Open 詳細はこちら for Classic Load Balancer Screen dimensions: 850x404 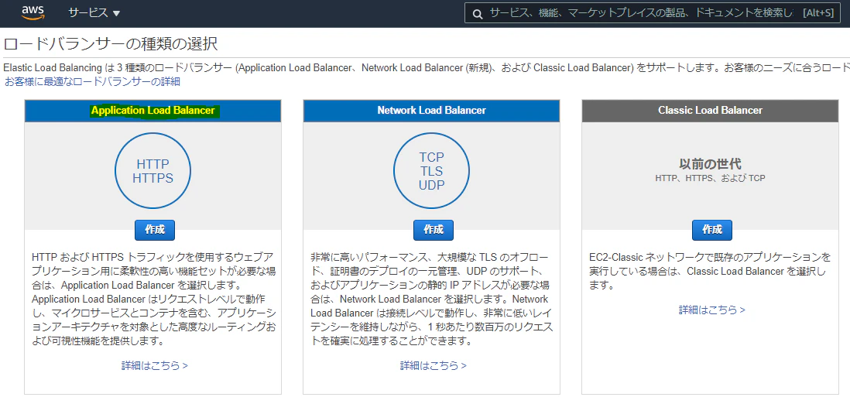[711, 310]
